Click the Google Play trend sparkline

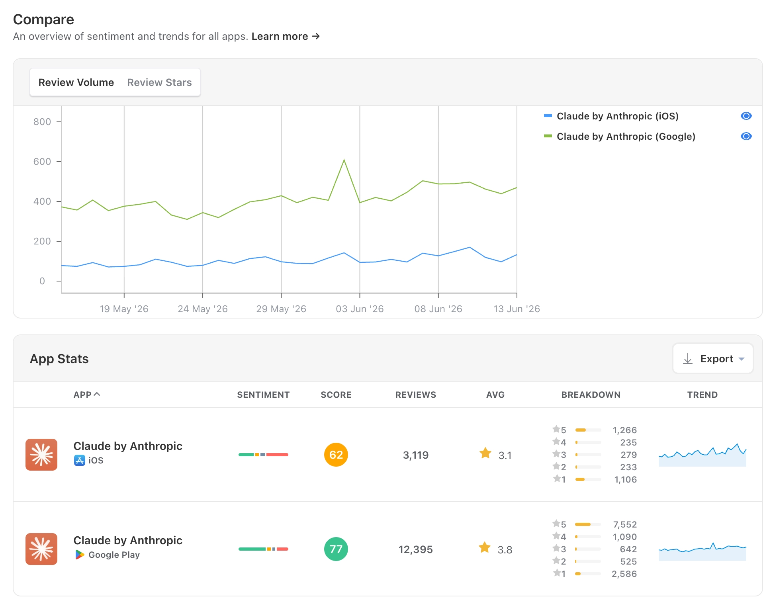click(x=703, y=551)
